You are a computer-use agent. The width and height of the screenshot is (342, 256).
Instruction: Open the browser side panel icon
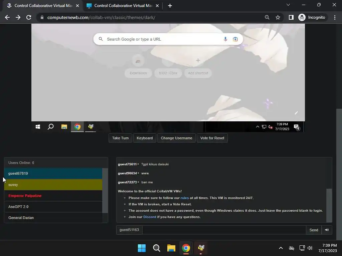[291, 17]
